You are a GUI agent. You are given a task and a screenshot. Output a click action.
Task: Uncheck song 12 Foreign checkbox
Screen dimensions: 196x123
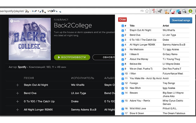[x=123, y=84]
